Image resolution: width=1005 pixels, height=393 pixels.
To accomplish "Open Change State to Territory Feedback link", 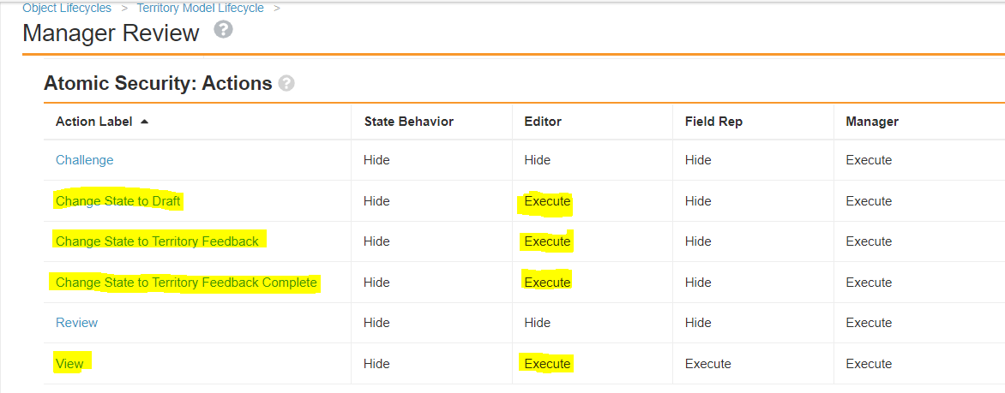I will click(x=157, y=241).
